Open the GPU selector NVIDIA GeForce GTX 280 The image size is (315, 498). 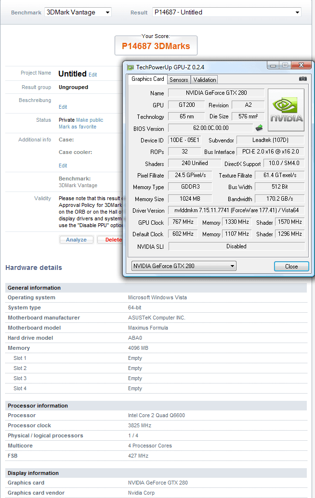click(x=184, y=266)
